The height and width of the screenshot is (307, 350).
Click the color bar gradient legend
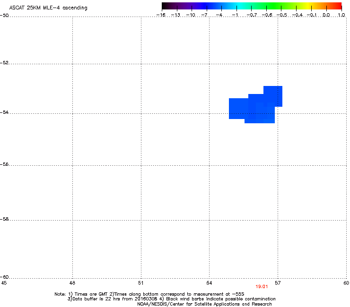coord(252,6)
